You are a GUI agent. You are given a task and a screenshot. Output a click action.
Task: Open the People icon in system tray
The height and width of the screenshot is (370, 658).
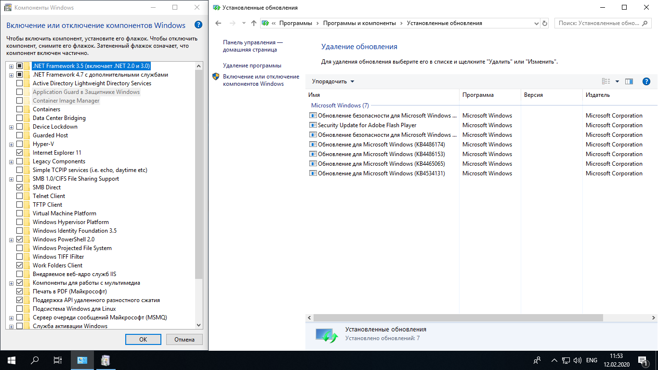coord(537,360)
